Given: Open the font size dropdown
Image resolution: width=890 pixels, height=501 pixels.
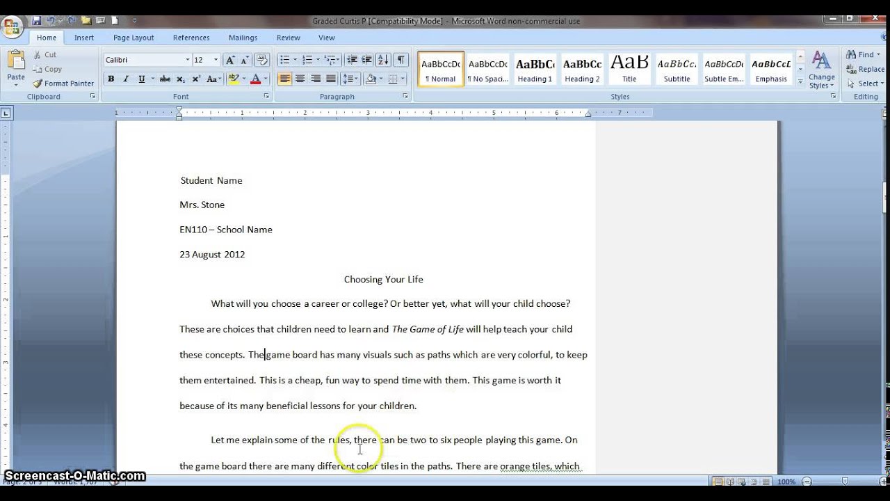Looking at the screenshot, I should 216,60.
